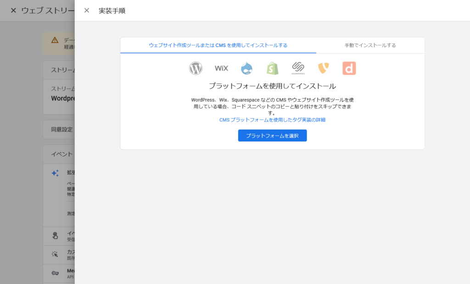Click the green Shopify bag icon

[273, 68]
